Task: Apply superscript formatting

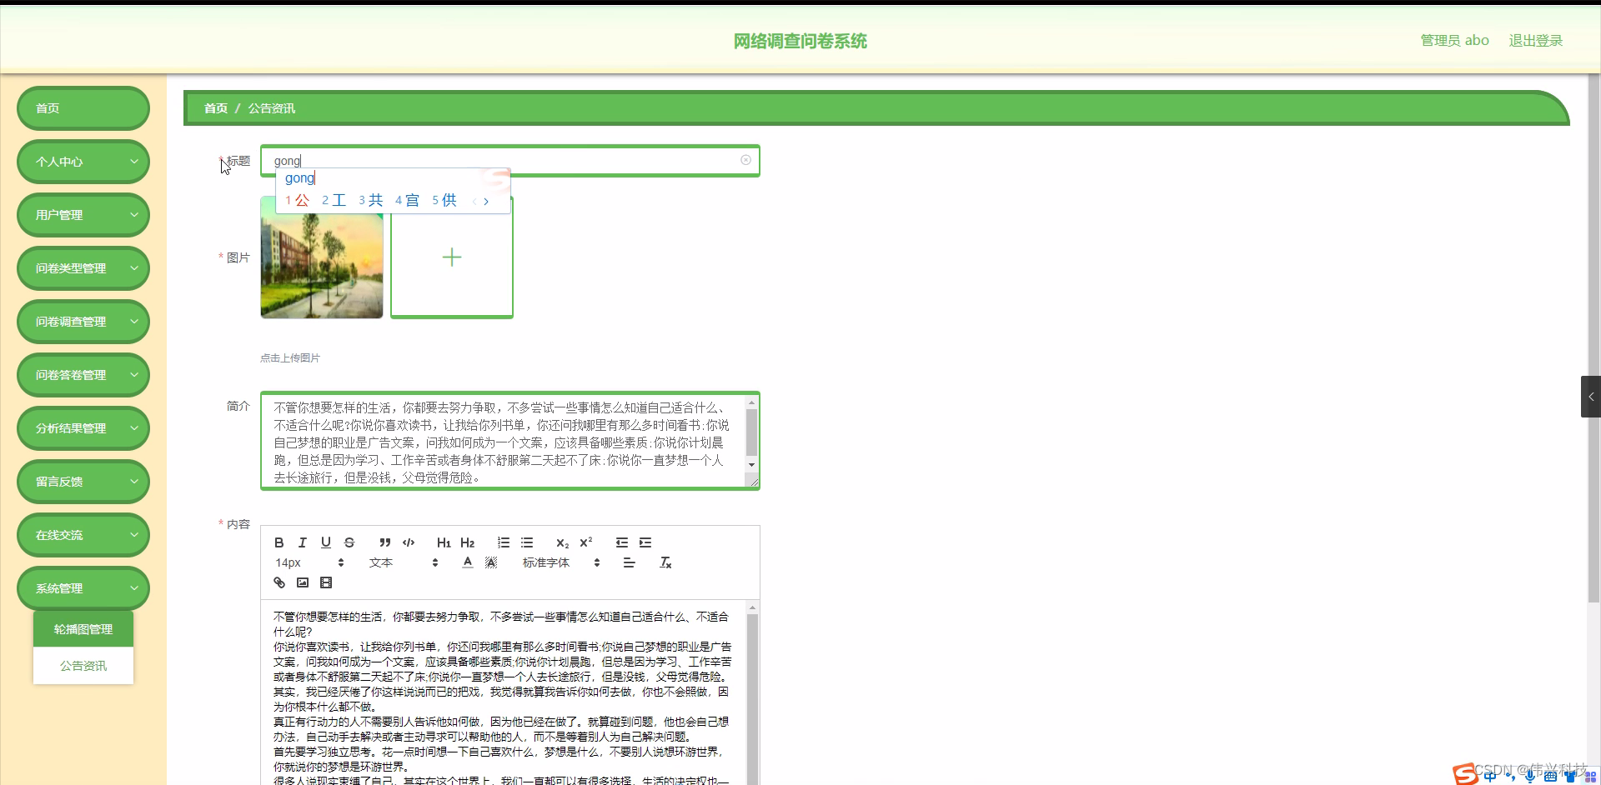Action: tap(586, 542)
